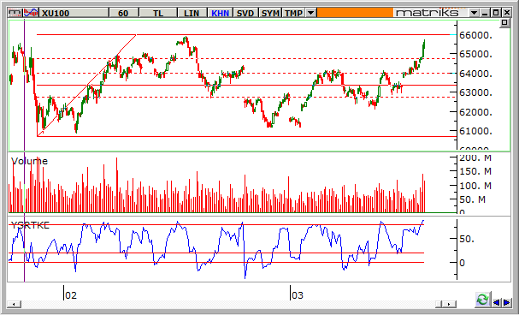
Task: Open the chart type wave icon
Action: (31, 13)
